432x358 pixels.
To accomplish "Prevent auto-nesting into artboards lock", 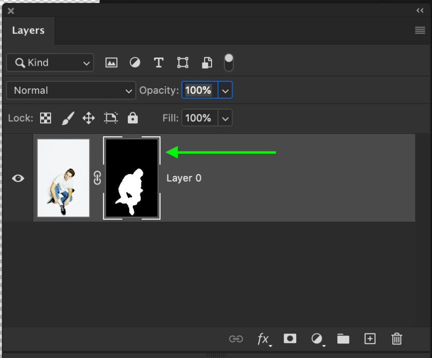I will [x=111, y=118].
